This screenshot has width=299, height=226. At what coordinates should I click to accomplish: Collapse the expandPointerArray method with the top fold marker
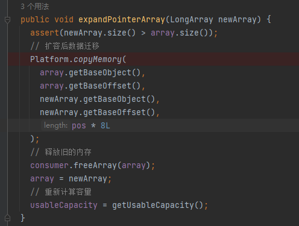tap(7, 20)
